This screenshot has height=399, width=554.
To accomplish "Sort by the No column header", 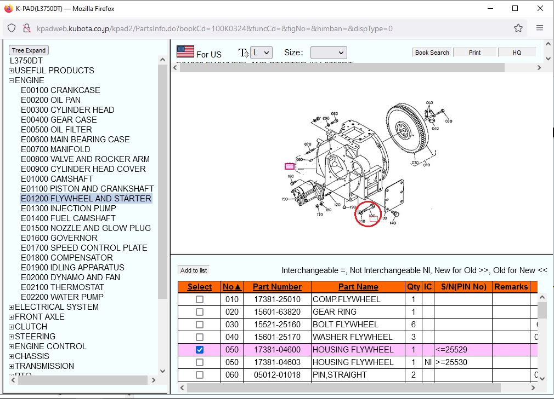I will point(232,287).
